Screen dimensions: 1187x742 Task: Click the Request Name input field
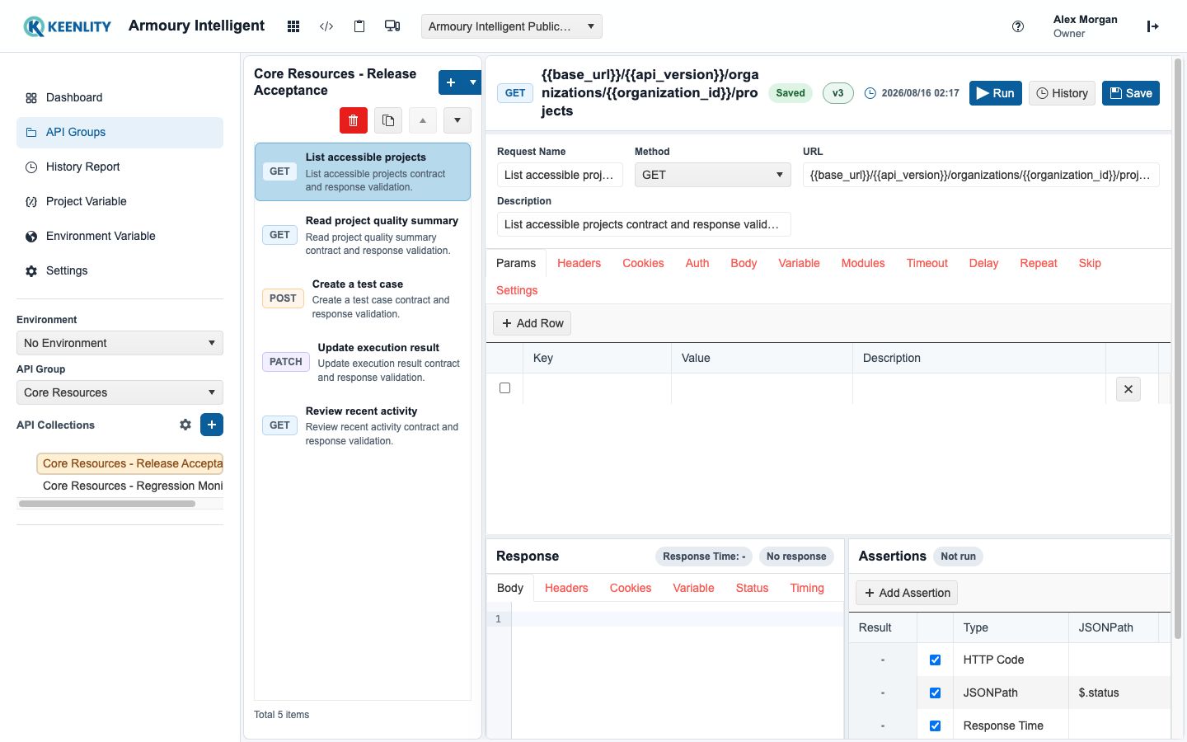[x=561, y=175]
